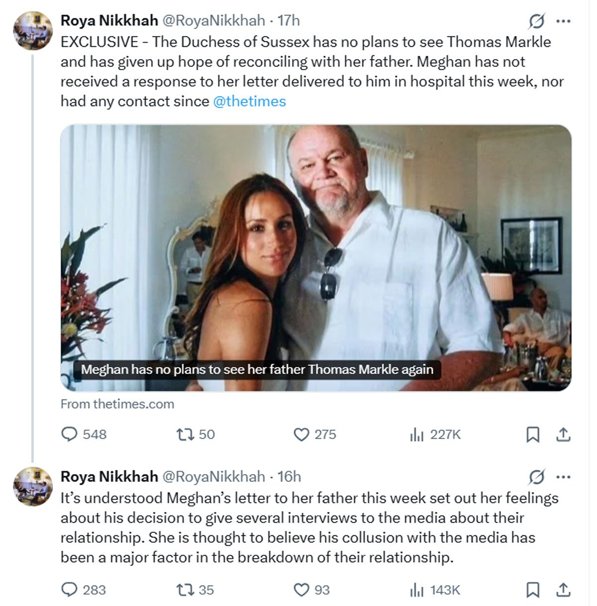Bookmark the second tweet
597x606 pixels.
coord(533,590)
